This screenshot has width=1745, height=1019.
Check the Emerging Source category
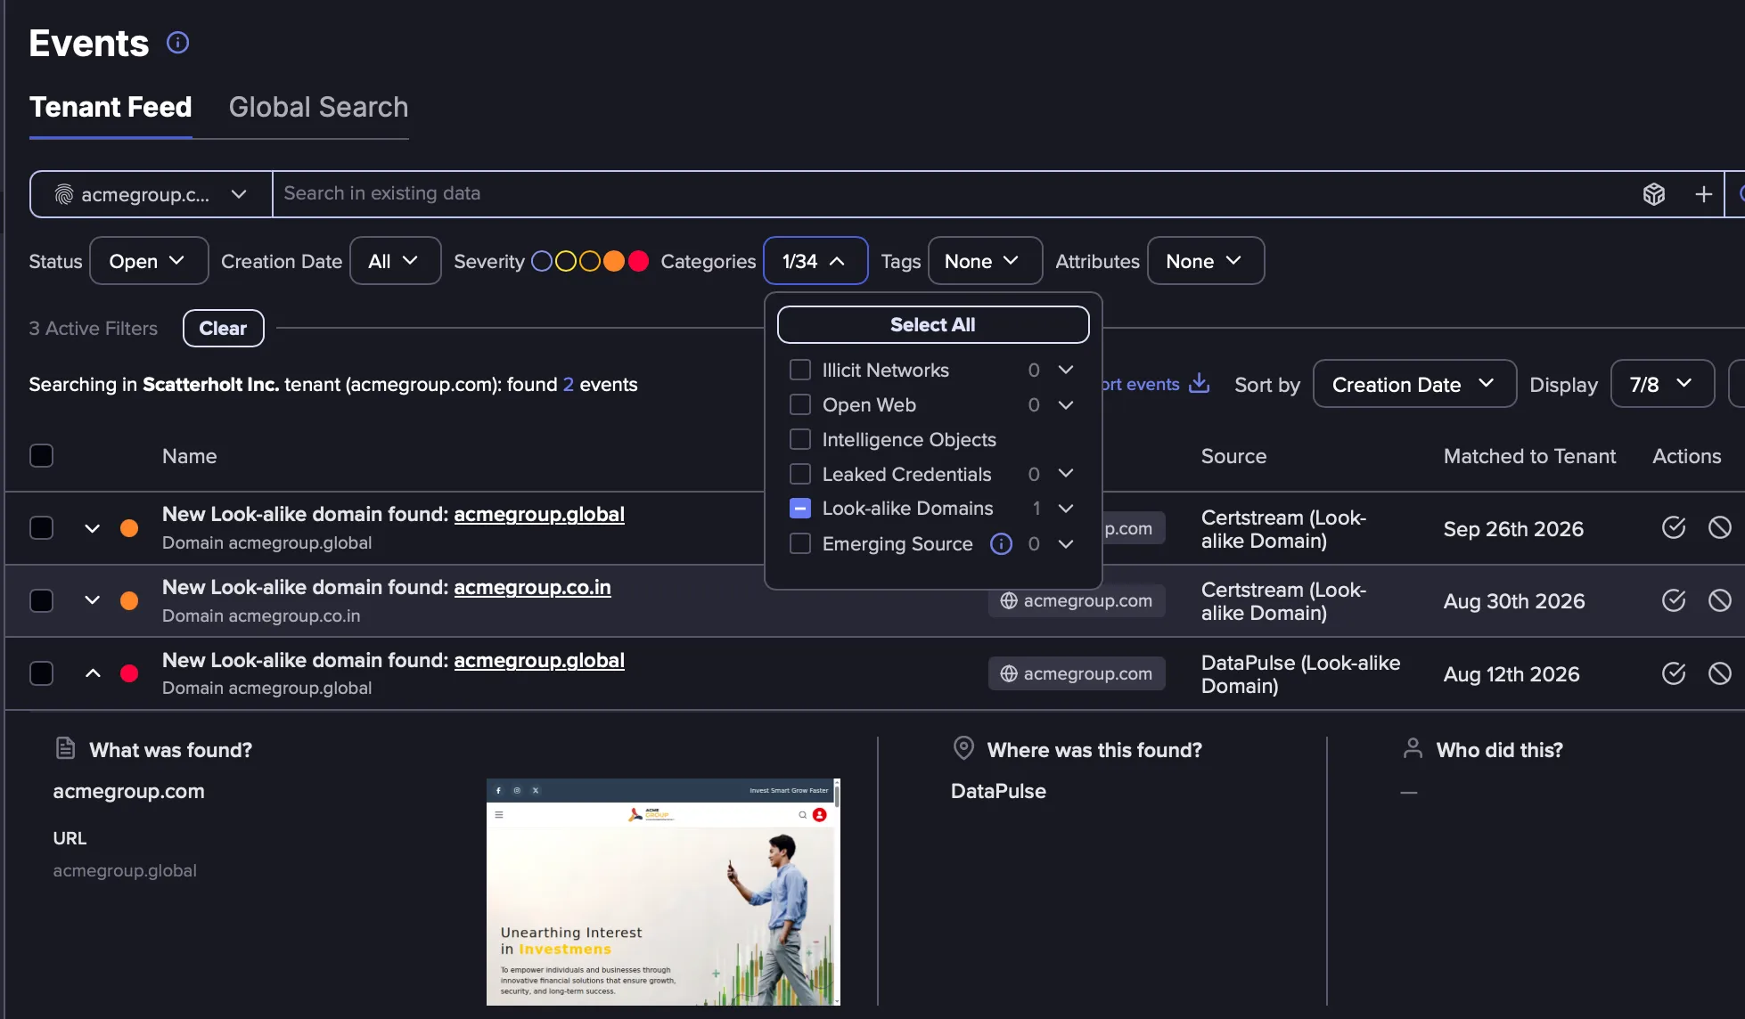point(800,543)
